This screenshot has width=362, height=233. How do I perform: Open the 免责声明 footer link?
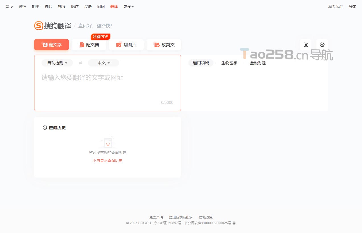(x=156, y=217)
